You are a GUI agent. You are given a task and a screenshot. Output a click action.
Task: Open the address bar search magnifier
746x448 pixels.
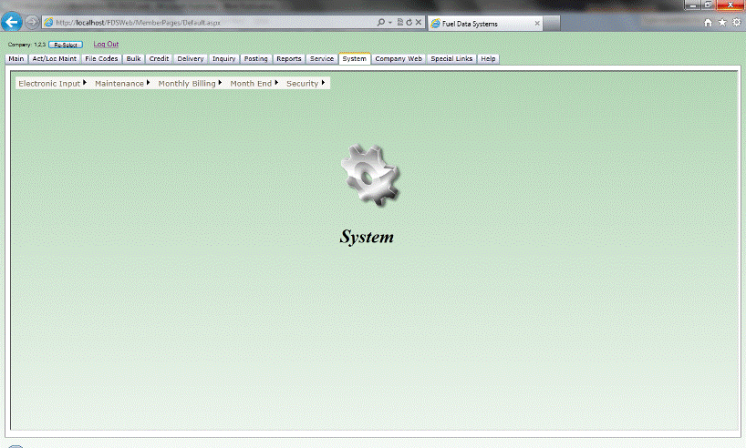tap(380, 23)
